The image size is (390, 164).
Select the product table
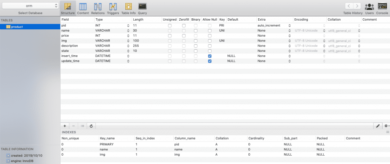30,27
